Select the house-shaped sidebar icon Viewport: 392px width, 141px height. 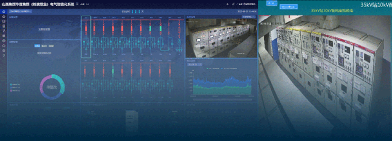(4, 16)
